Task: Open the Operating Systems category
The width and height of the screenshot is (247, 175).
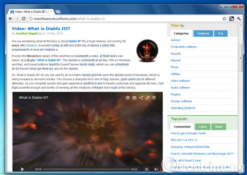Action: click(183, 108)
